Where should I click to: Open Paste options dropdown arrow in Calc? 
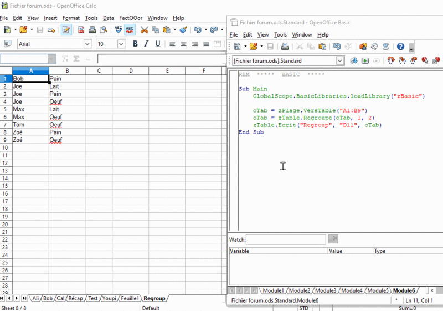[x=174, y=30]
